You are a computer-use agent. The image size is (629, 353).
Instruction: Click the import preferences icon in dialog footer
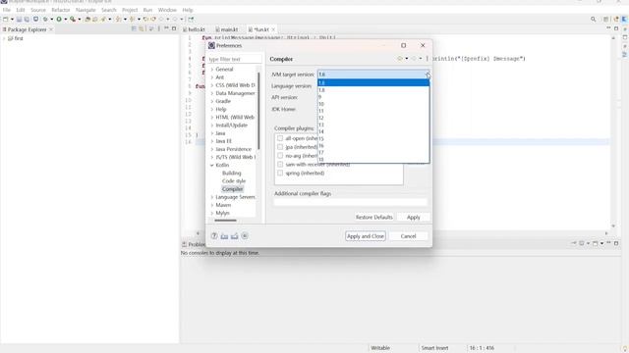click(x=224, y=236)
